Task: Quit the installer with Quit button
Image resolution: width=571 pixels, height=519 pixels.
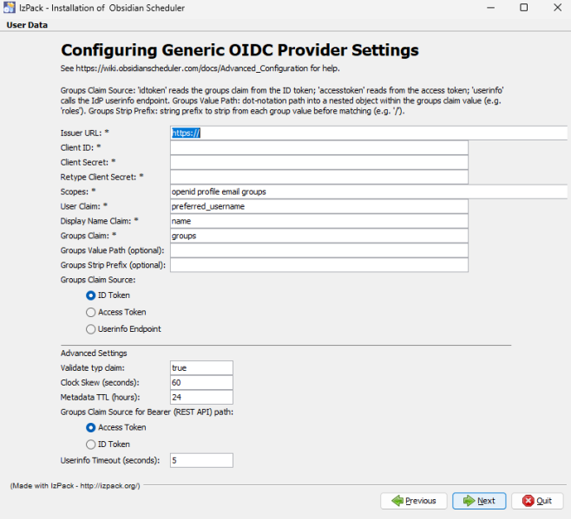Action: pyautogui.click(x=537, y=501)
